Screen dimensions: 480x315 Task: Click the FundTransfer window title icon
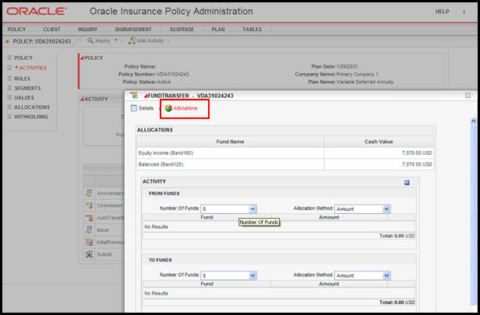pyautogui.click(x=134, y=96)
